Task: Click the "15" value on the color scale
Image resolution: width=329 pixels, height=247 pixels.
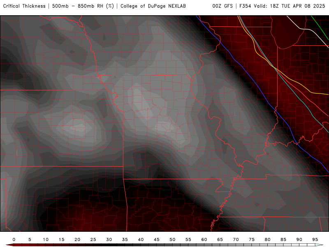Action: pos(61,240)
